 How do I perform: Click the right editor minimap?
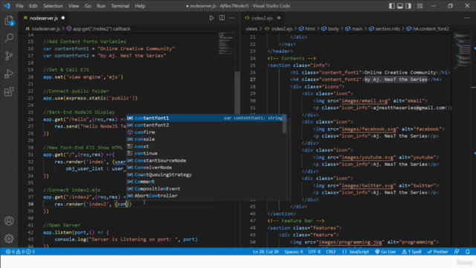pos(463,50)
